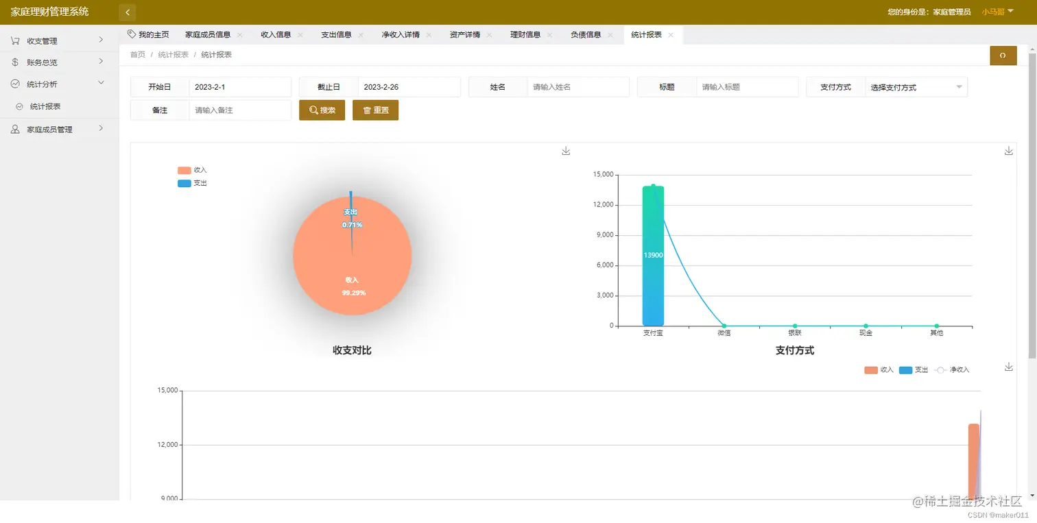Open the 收支管理 shopping cart icon
The width and height of the screenshot is (1037, 523).
[15, 40]
